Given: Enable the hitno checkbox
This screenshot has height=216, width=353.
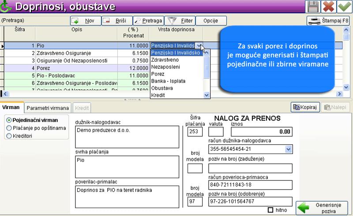Looking at the screenshot, I should point(270,210).
